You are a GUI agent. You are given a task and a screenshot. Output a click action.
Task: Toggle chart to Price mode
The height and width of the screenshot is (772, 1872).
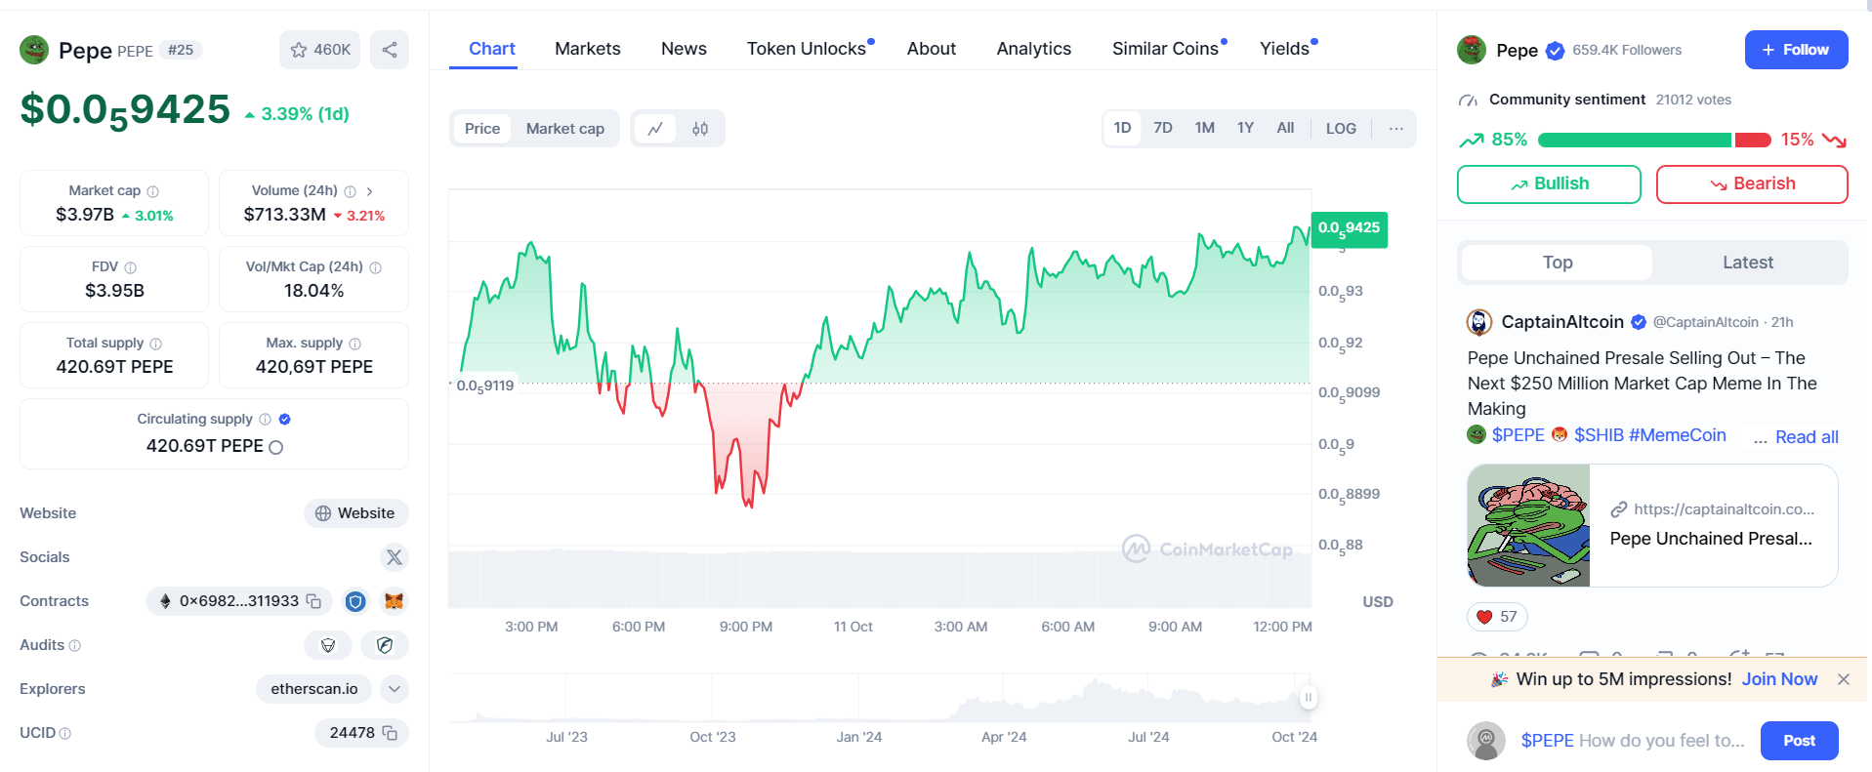(x=482, y=128)
